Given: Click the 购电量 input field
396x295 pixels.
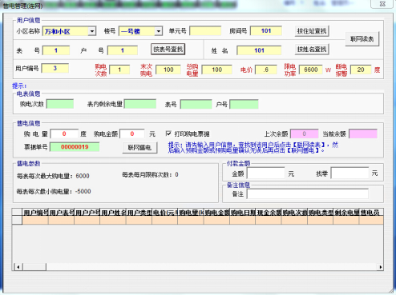Looking at the screenshot, I should 64,134.
